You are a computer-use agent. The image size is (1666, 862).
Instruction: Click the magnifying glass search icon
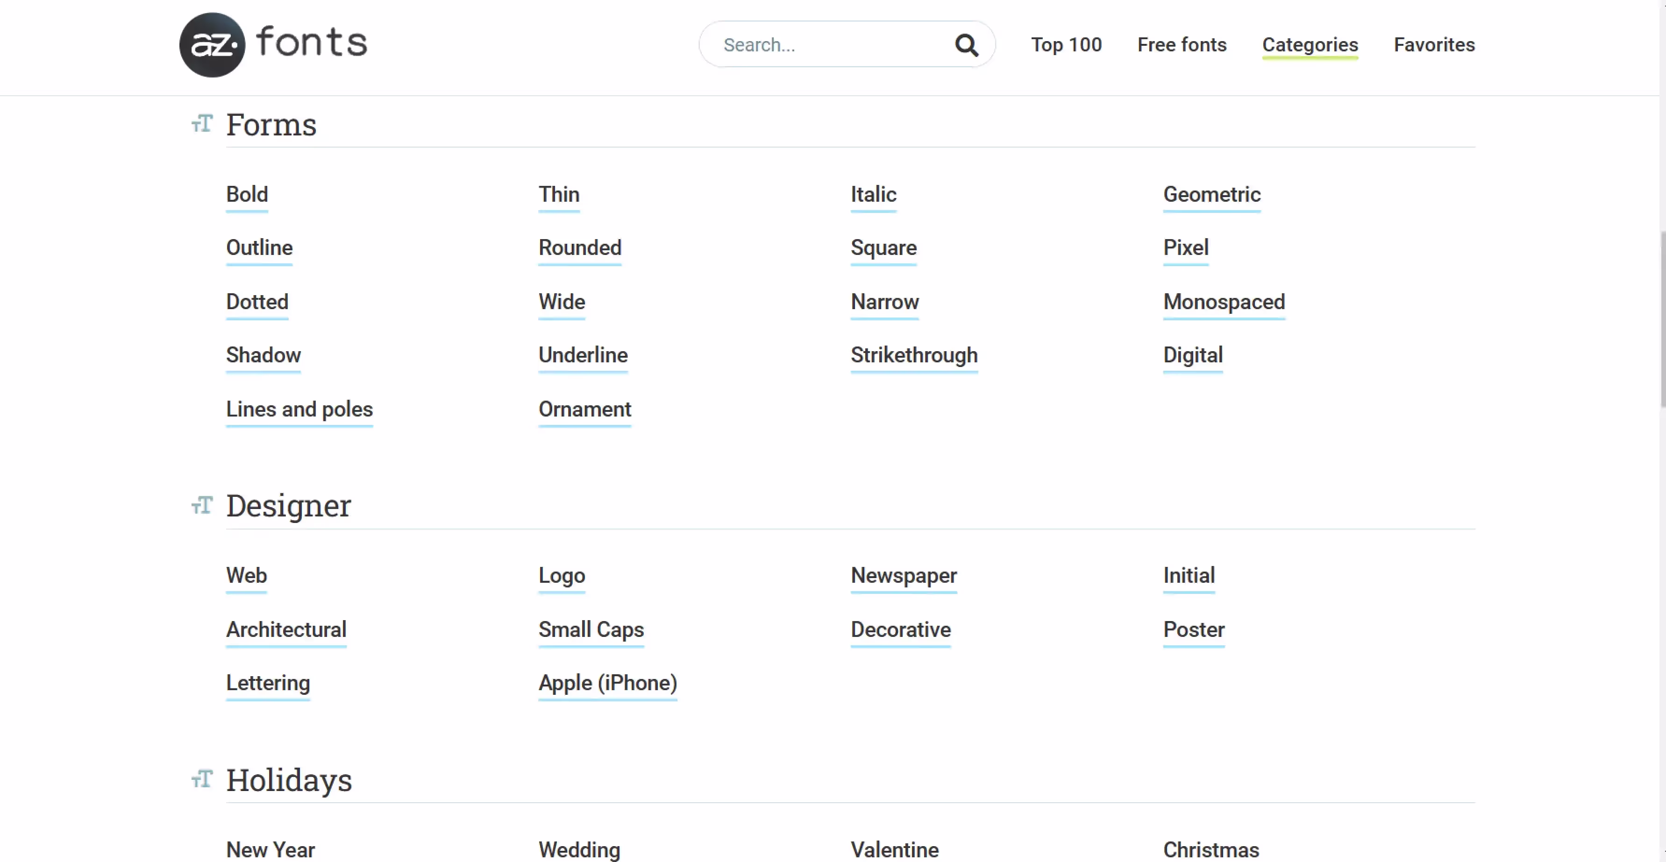point(966,44)
